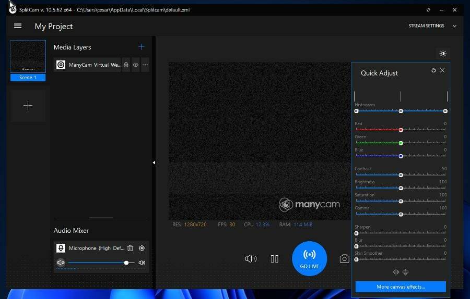Delete the Microphone audio source
This screenshot has height=299, width=470.
tap(131, 248)
